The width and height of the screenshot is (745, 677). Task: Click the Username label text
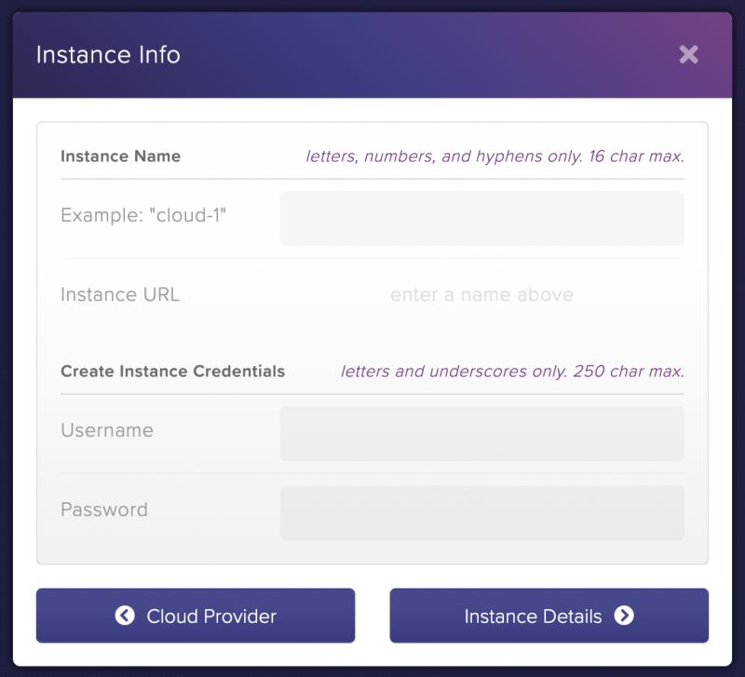click(106, 431)
